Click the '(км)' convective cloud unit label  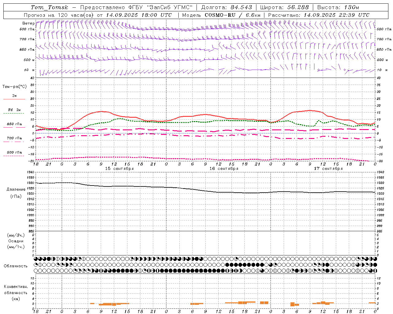16,299
